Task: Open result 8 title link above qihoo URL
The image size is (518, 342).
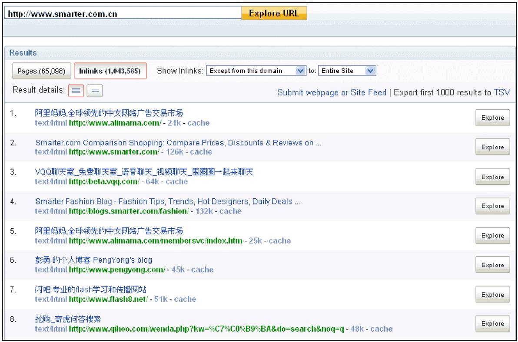Action: 68,319
